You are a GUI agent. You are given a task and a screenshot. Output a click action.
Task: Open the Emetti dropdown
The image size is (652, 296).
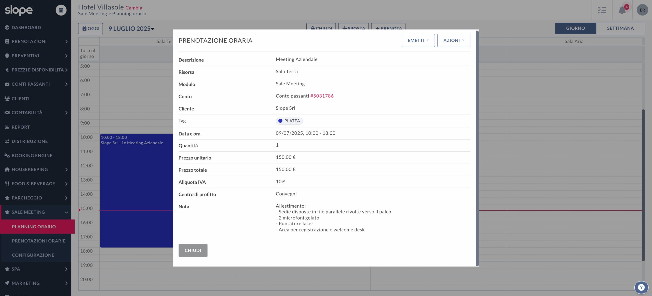tap(418, 40)
